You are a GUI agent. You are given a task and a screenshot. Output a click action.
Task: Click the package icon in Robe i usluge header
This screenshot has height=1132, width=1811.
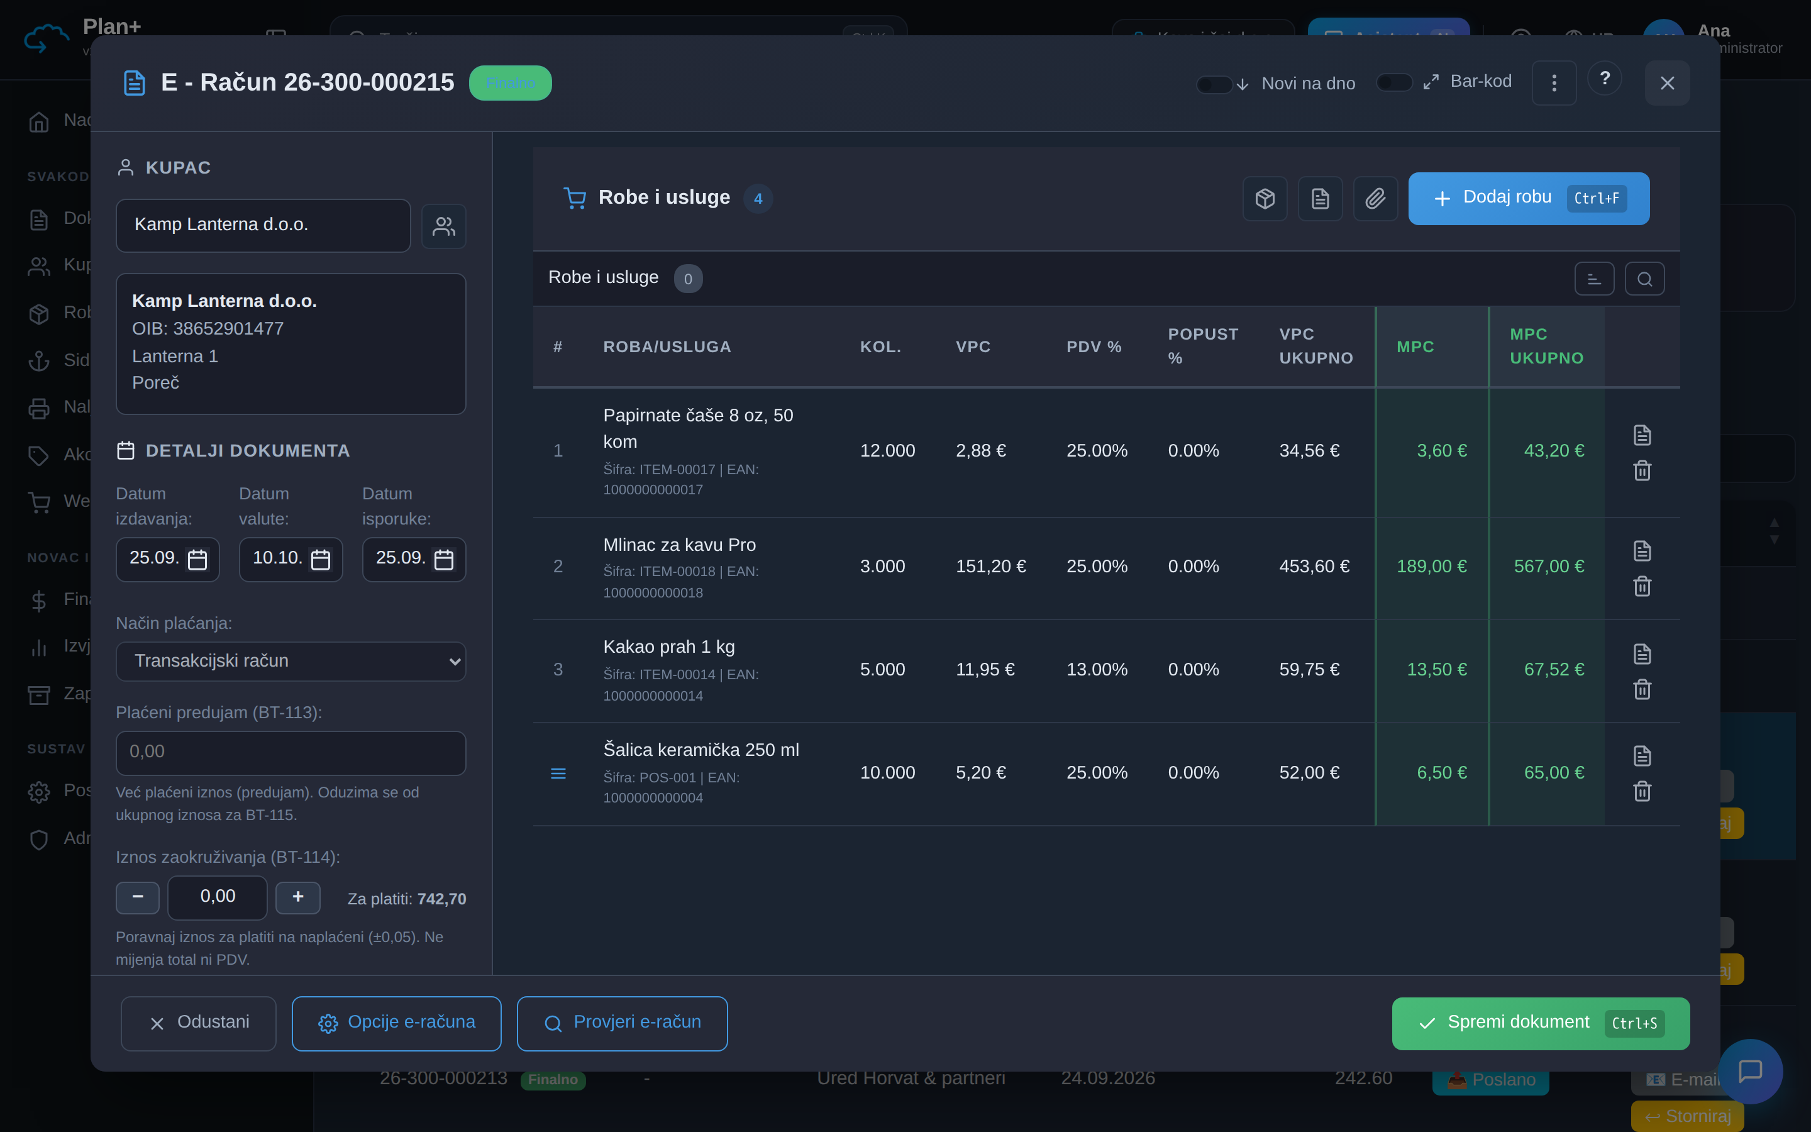(1265, 198)
